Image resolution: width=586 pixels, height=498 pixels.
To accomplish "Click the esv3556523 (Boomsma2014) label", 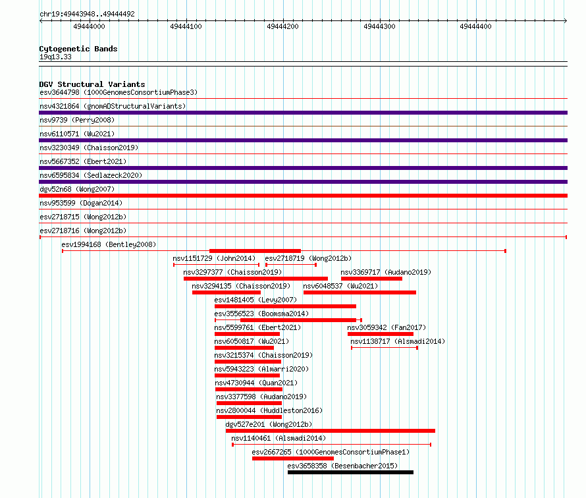I will (x=261, y=314).
